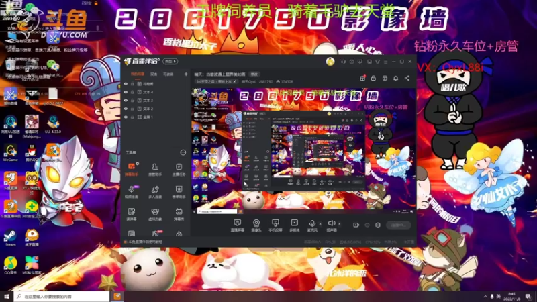Lock the 文本 3 layer
Viewport: 537px width, 302px height.
point(132,100)
